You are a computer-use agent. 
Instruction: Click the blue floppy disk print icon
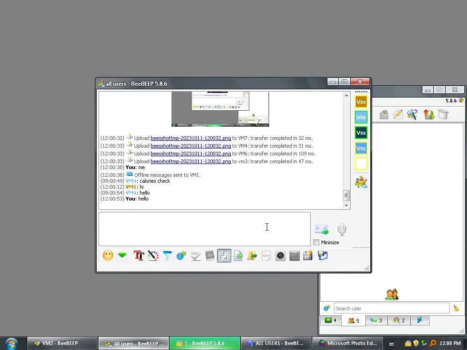click(322, 256)
